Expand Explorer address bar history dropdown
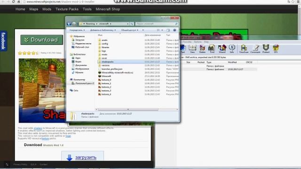Screen dimensions: 301x169 click(x=127, y=24)
